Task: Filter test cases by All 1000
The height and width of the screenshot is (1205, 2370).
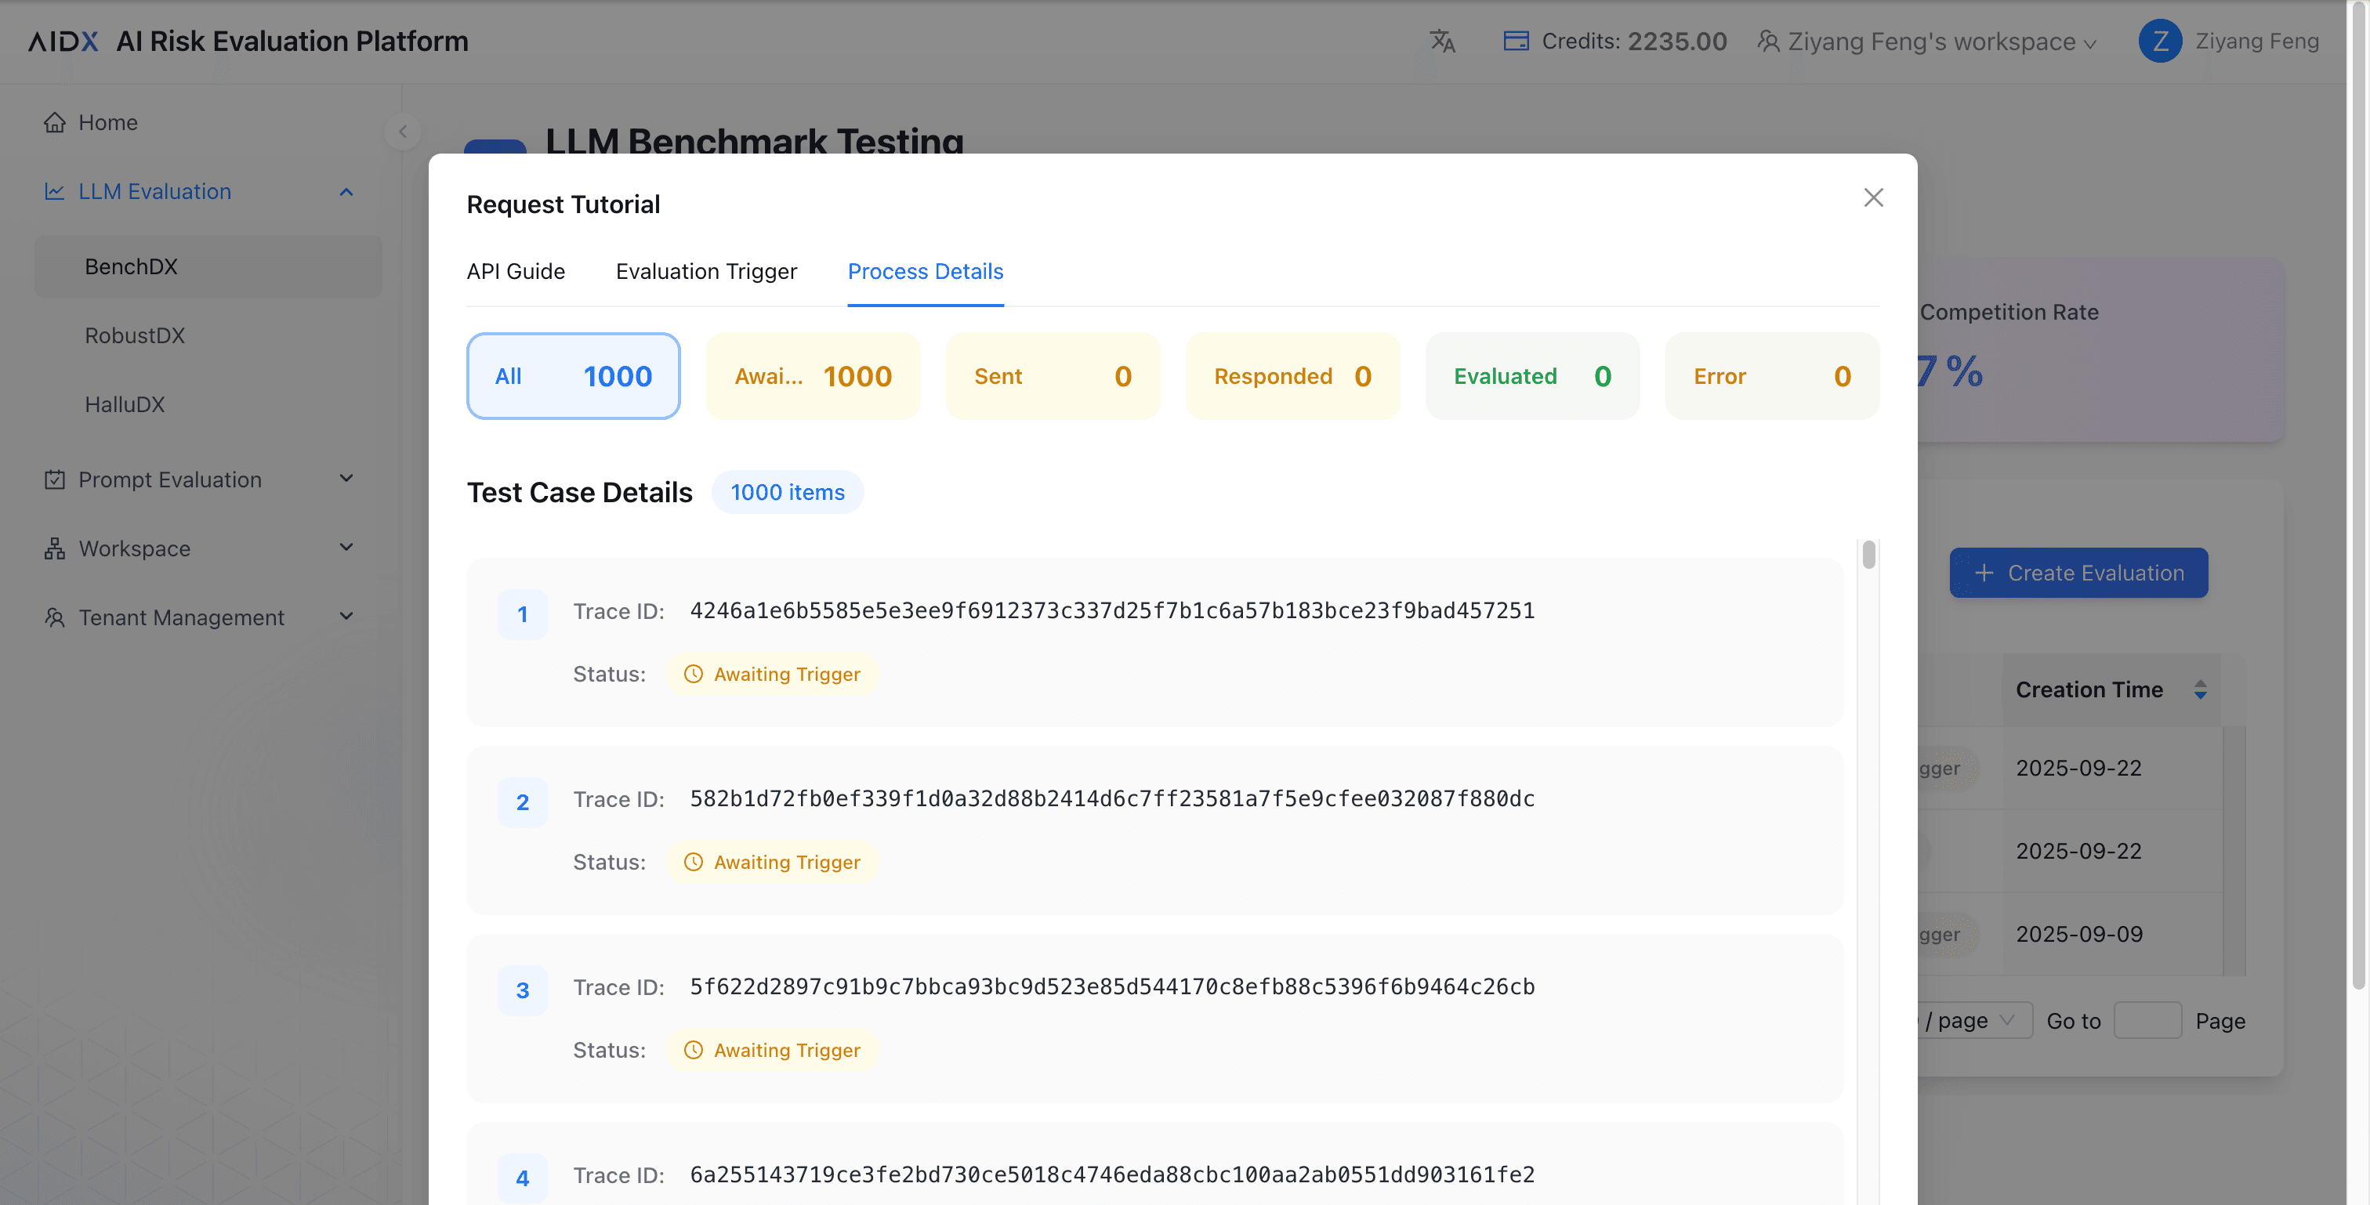Action: tap(573, 376)
